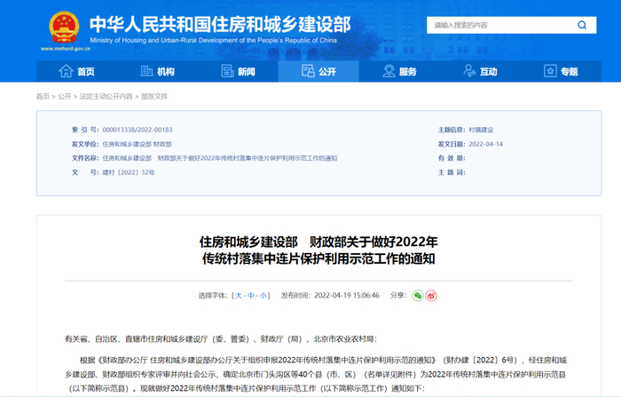Set font size to 中

(251, 296)
